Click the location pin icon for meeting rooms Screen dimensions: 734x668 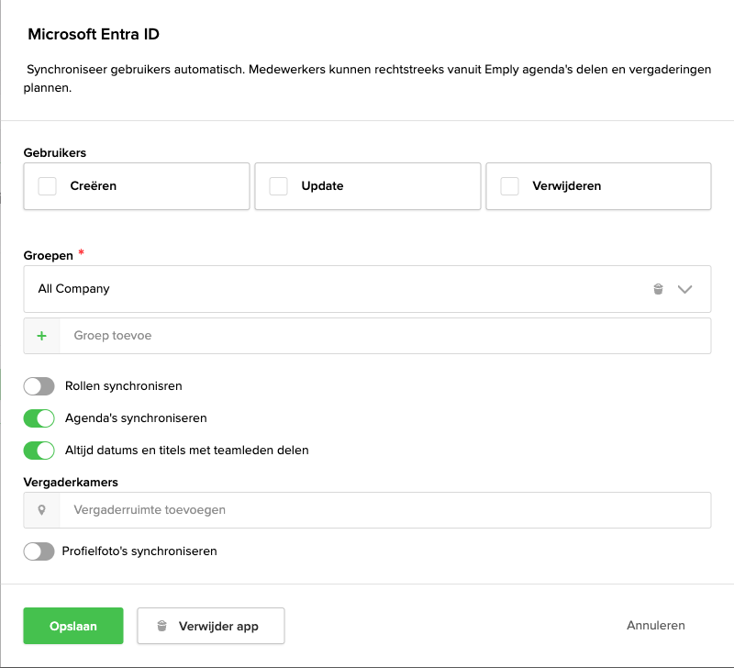pos(41,510)
